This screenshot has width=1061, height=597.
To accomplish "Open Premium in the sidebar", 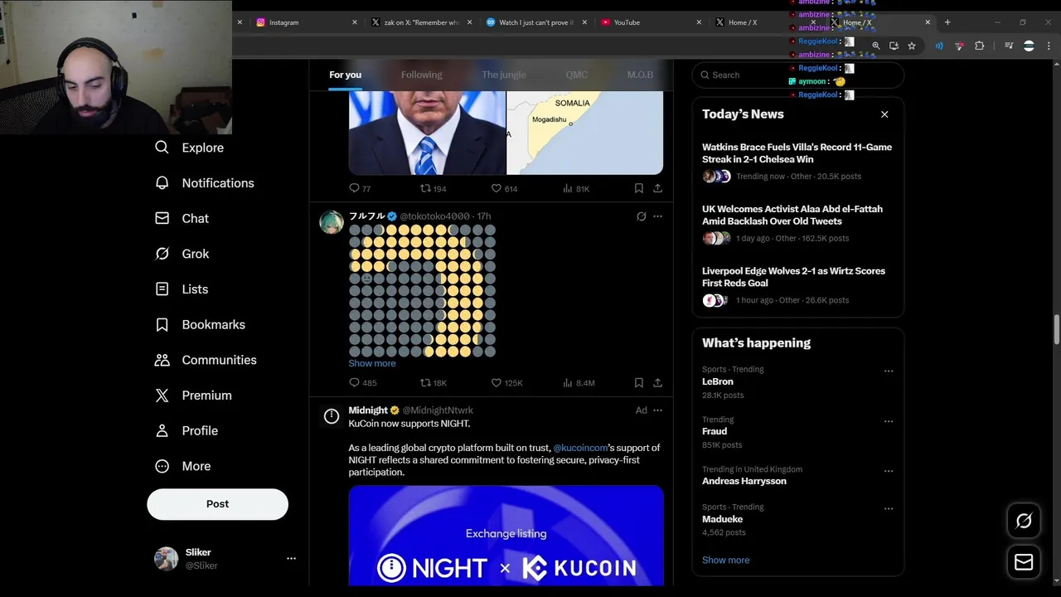I will 193,396.
